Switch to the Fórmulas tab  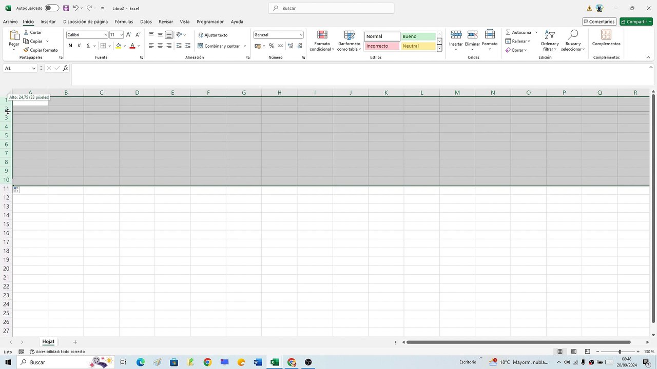(124, 22)
